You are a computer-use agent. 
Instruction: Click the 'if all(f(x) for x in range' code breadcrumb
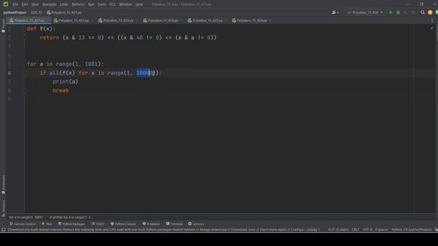pyautogui.click(x=71, y=217)
